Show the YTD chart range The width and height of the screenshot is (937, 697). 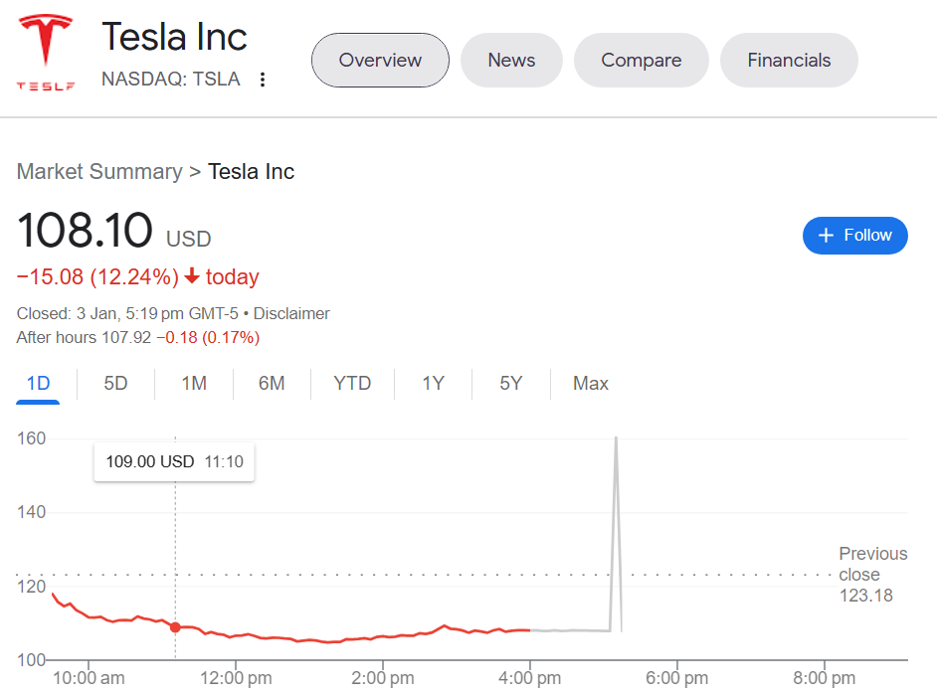click(352, 384)
